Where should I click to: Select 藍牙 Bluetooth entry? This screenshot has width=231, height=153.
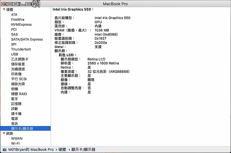[x=14, y=99]
